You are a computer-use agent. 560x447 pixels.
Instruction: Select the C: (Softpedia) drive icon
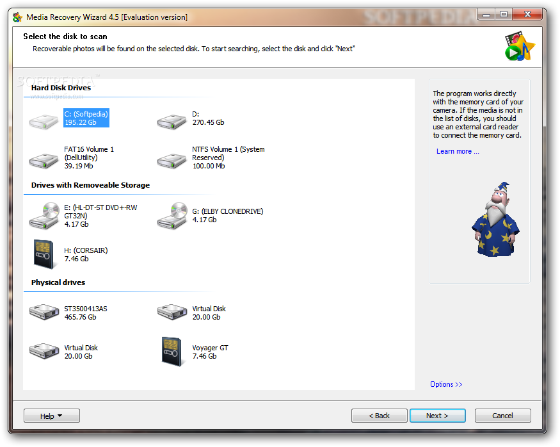coord(44,122)
